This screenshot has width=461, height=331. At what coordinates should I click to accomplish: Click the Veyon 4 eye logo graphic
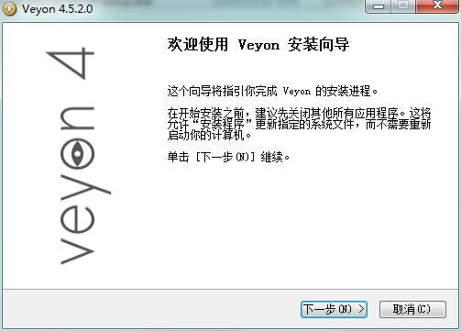pyautogui.click(x=79, y=155)
